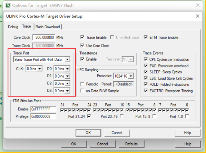The image size is (206, 153).
Task: Click the Defaults button
Action: [x=131, y=144]
